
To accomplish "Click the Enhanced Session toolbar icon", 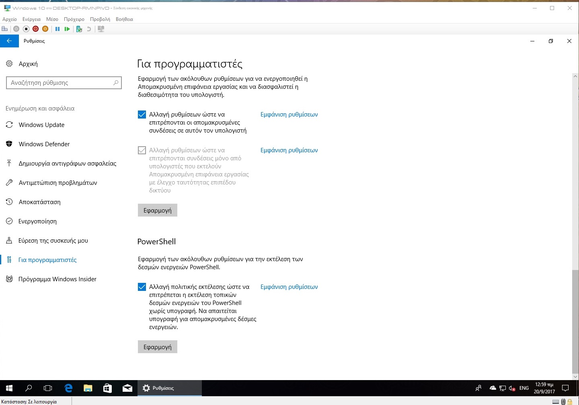I will (x=101, y=29).
